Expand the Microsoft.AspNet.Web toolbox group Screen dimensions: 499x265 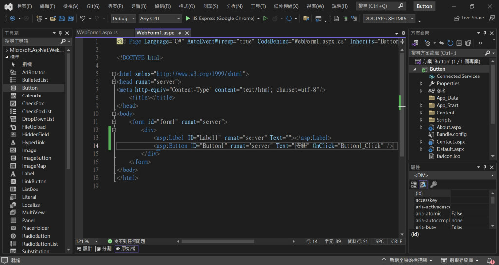click(x=7, y=50)
